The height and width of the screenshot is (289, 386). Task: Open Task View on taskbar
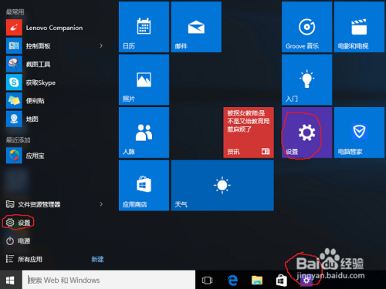[x=207, y=280]
